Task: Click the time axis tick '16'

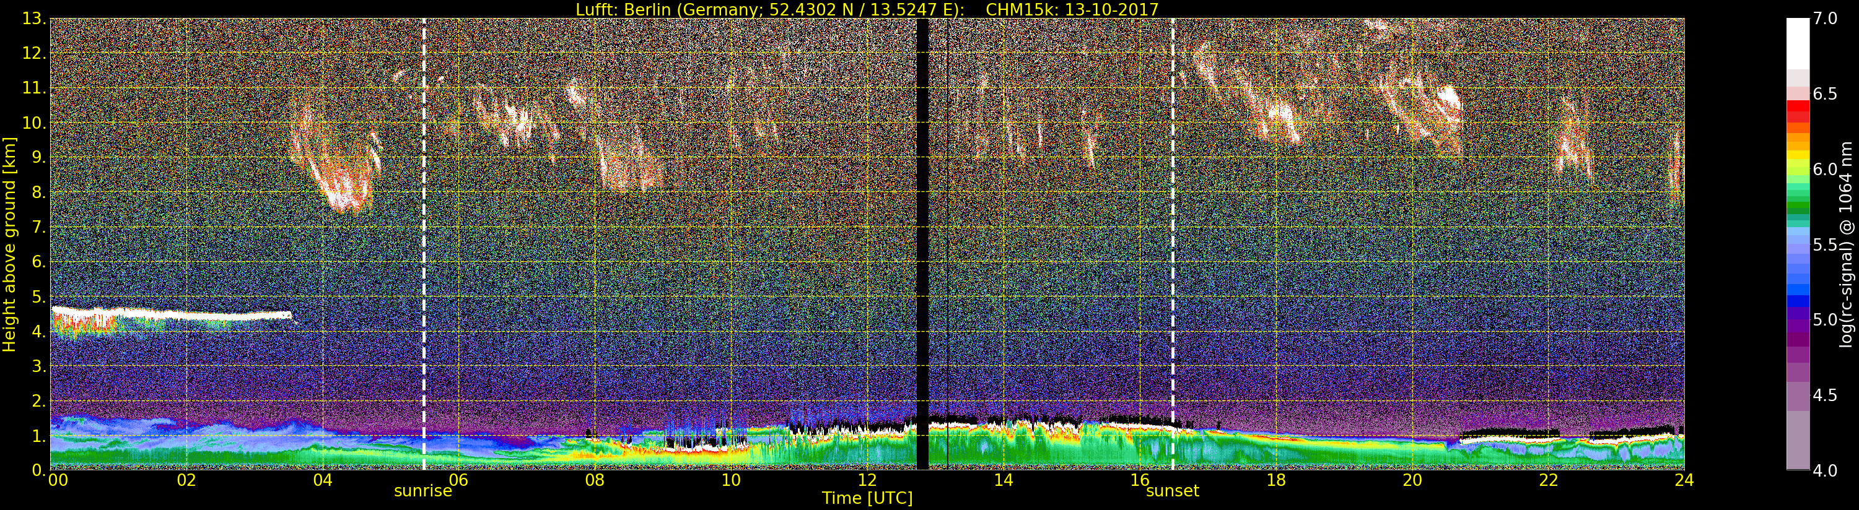Action: click(1140, 480)
